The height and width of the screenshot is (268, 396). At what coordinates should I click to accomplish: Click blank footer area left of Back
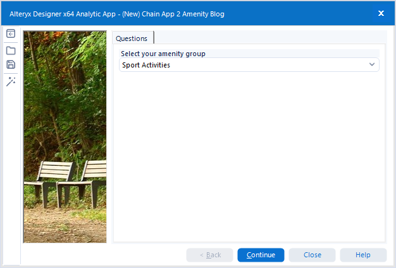click(x=104, y=255)
